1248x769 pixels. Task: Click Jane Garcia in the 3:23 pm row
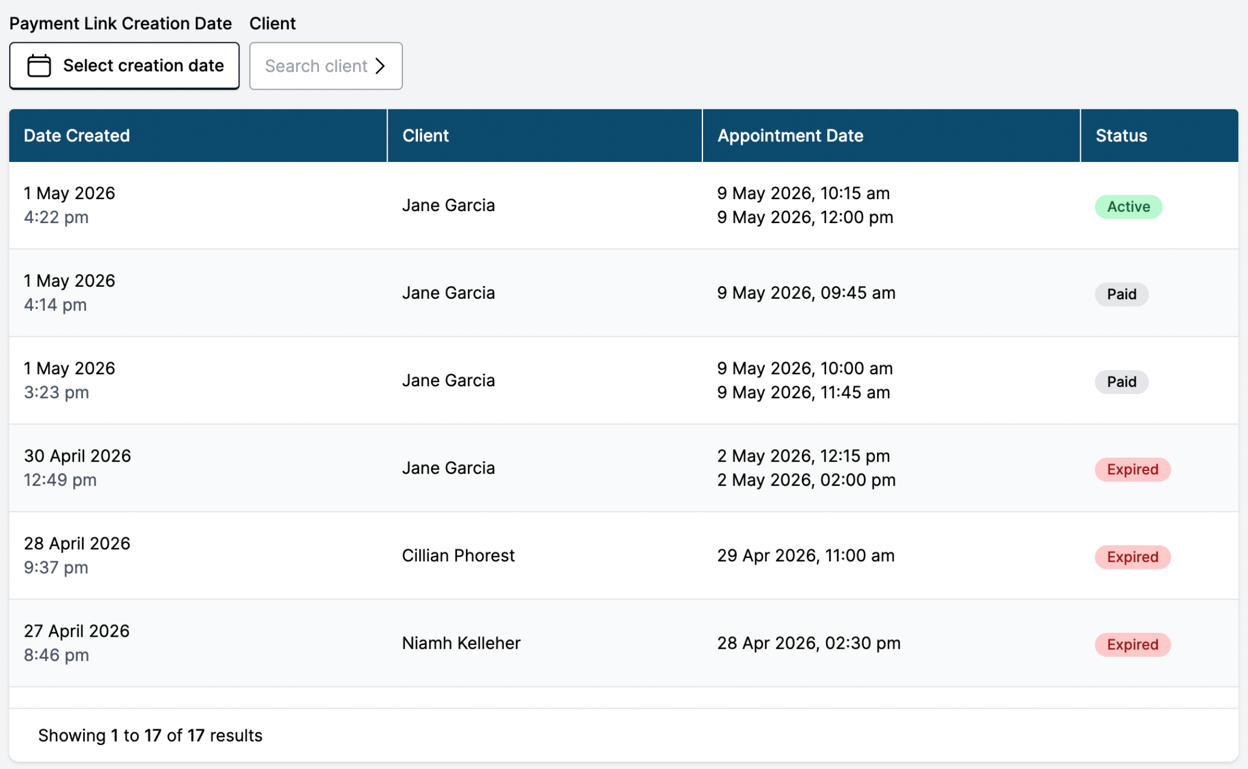[448, 380]
